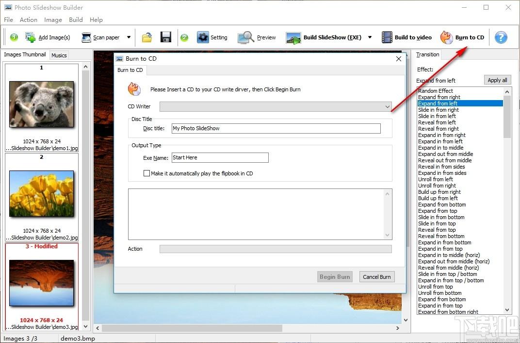This screenshot has height=343, width=520.
Task: Click the Burn to CD dialog title icon
Action: [119, 59]
